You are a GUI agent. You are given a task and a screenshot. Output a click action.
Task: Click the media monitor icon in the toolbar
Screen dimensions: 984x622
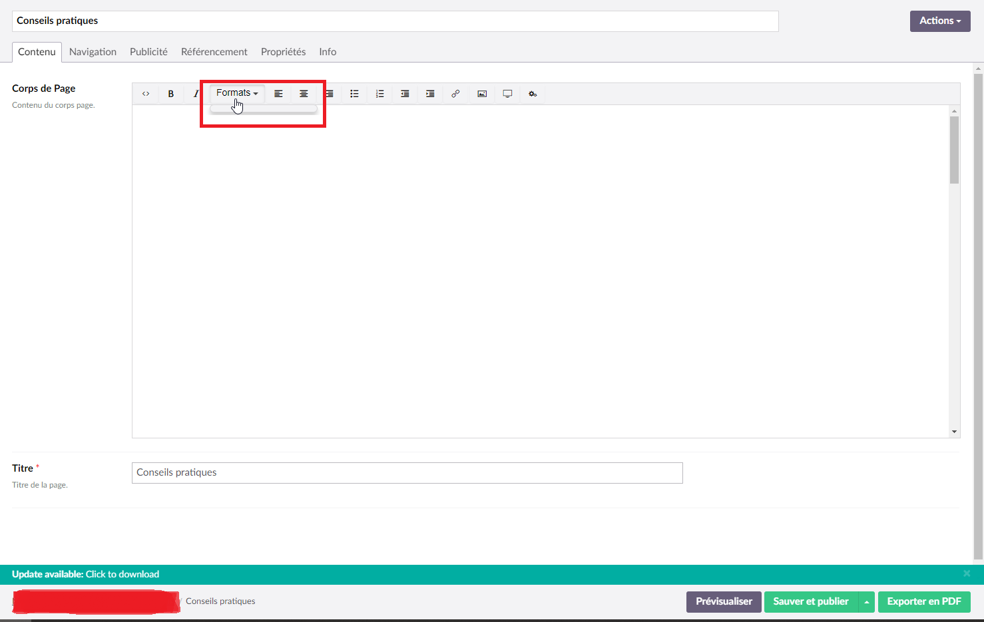[507, 94]
